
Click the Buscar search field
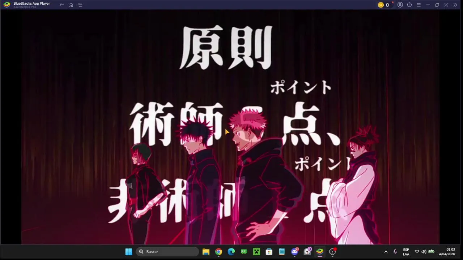point(167,252)
